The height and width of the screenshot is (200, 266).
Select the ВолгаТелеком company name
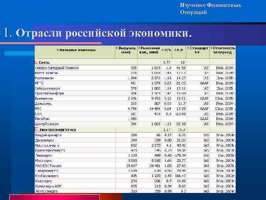tap(46, 73)
